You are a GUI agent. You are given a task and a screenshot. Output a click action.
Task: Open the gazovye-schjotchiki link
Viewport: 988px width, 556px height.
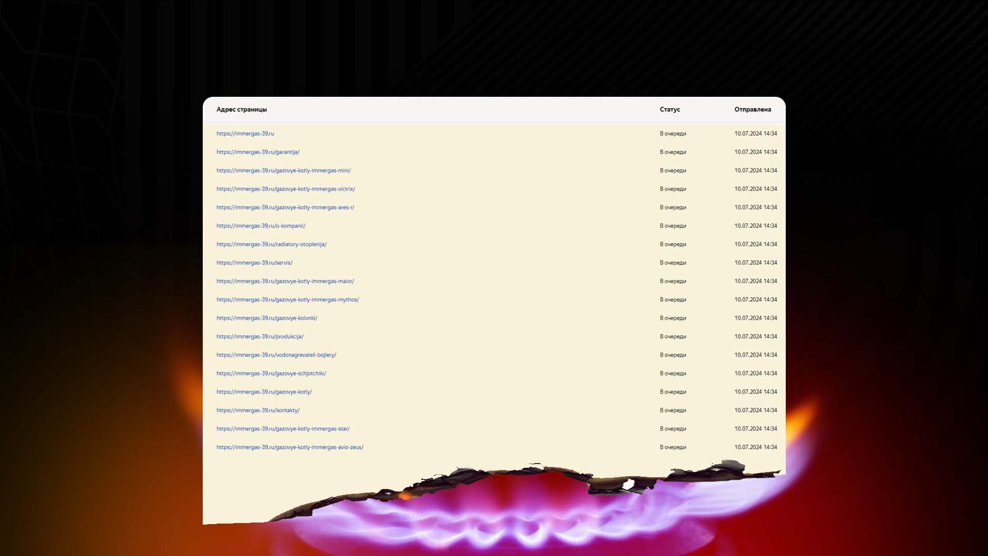(x=271, y=374)
